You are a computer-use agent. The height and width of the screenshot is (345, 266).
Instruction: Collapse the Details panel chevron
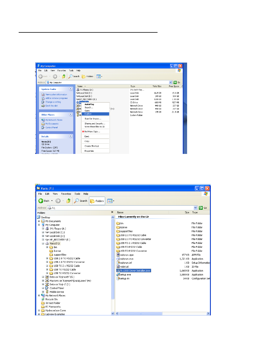point(71,136)
